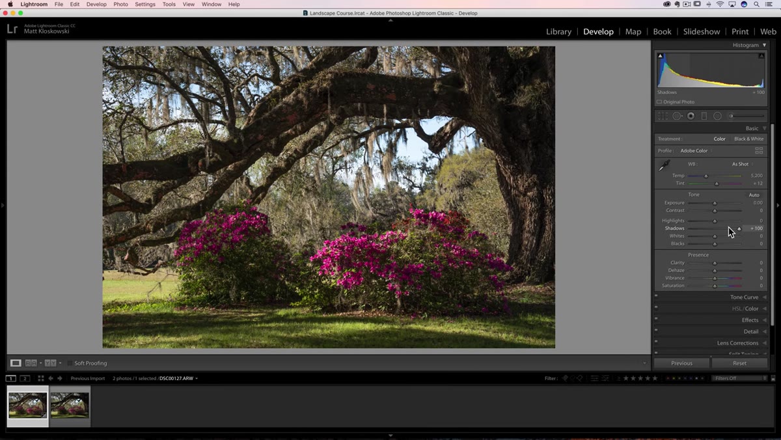Switch to the Library module
Screen dimensions: 781x440
point(558,31)
